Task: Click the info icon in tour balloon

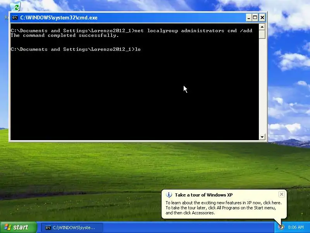Action: (x=169, y=195)
